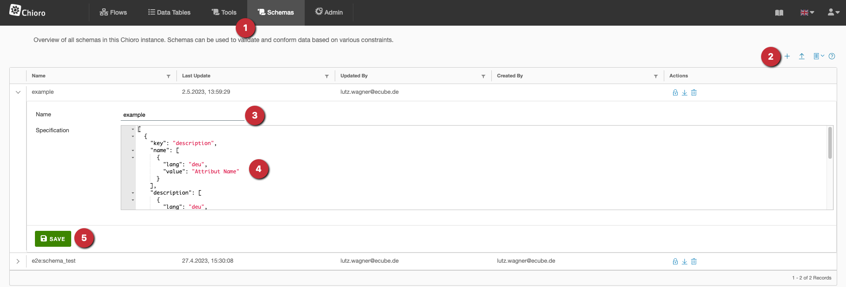Expand the e2e:schema_test row

tap(18, 261)
